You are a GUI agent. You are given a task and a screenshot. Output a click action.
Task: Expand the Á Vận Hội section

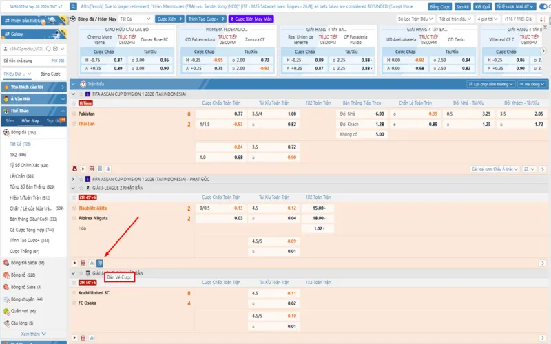pyautogui.click(x=34, y=99)
